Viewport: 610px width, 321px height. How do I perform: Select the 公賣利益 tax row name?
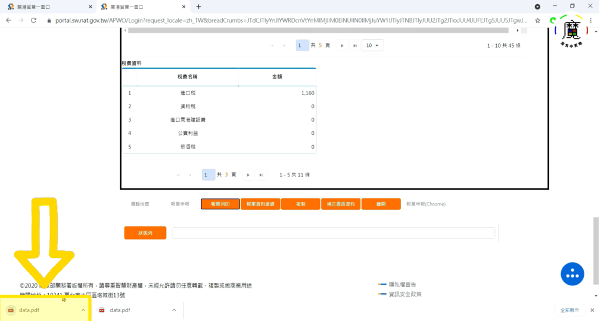coord(188,133)
